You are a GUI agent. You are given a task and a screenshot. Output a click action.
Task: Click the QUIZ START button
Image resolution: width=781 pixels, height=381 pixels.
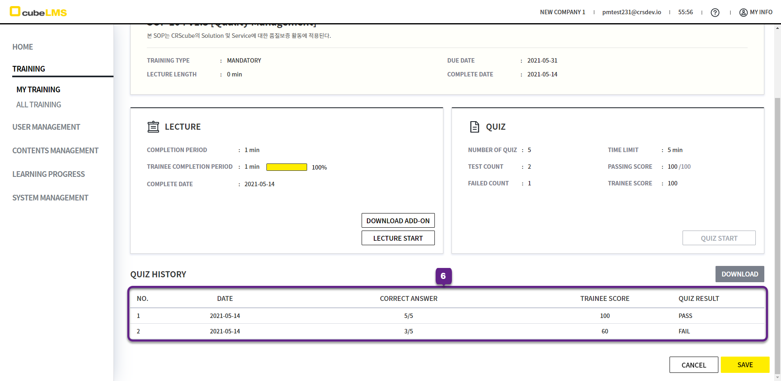[x=719, y=238]
